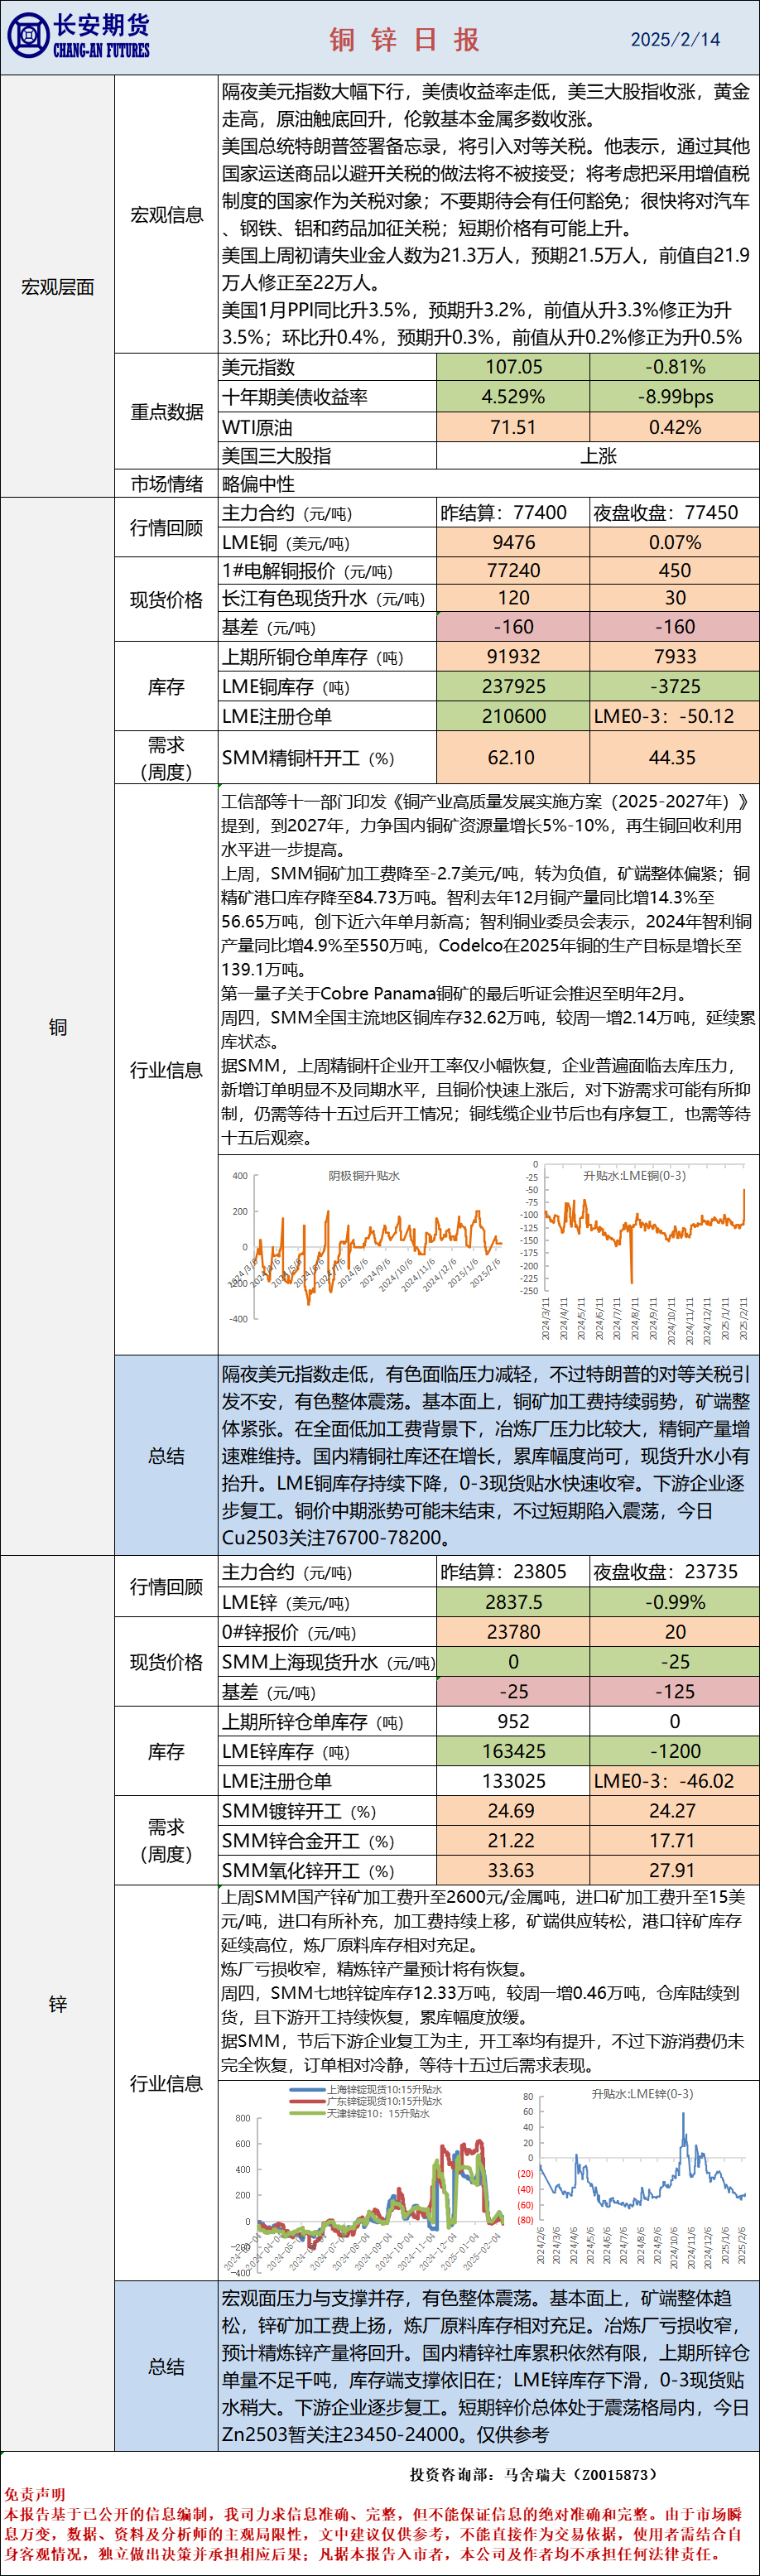Click the 铜锌日报 report title
The image size is (760, 2576).
[405, 39]
